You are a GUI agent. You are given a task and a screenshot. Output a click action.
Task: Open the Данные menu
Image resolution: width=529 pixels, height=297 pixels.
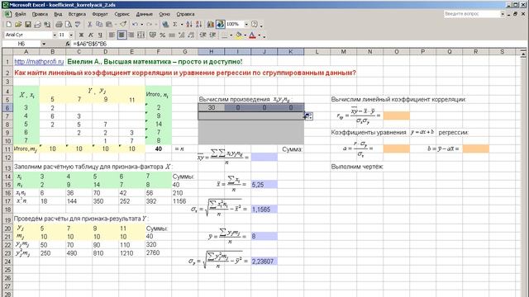[145, 14]
